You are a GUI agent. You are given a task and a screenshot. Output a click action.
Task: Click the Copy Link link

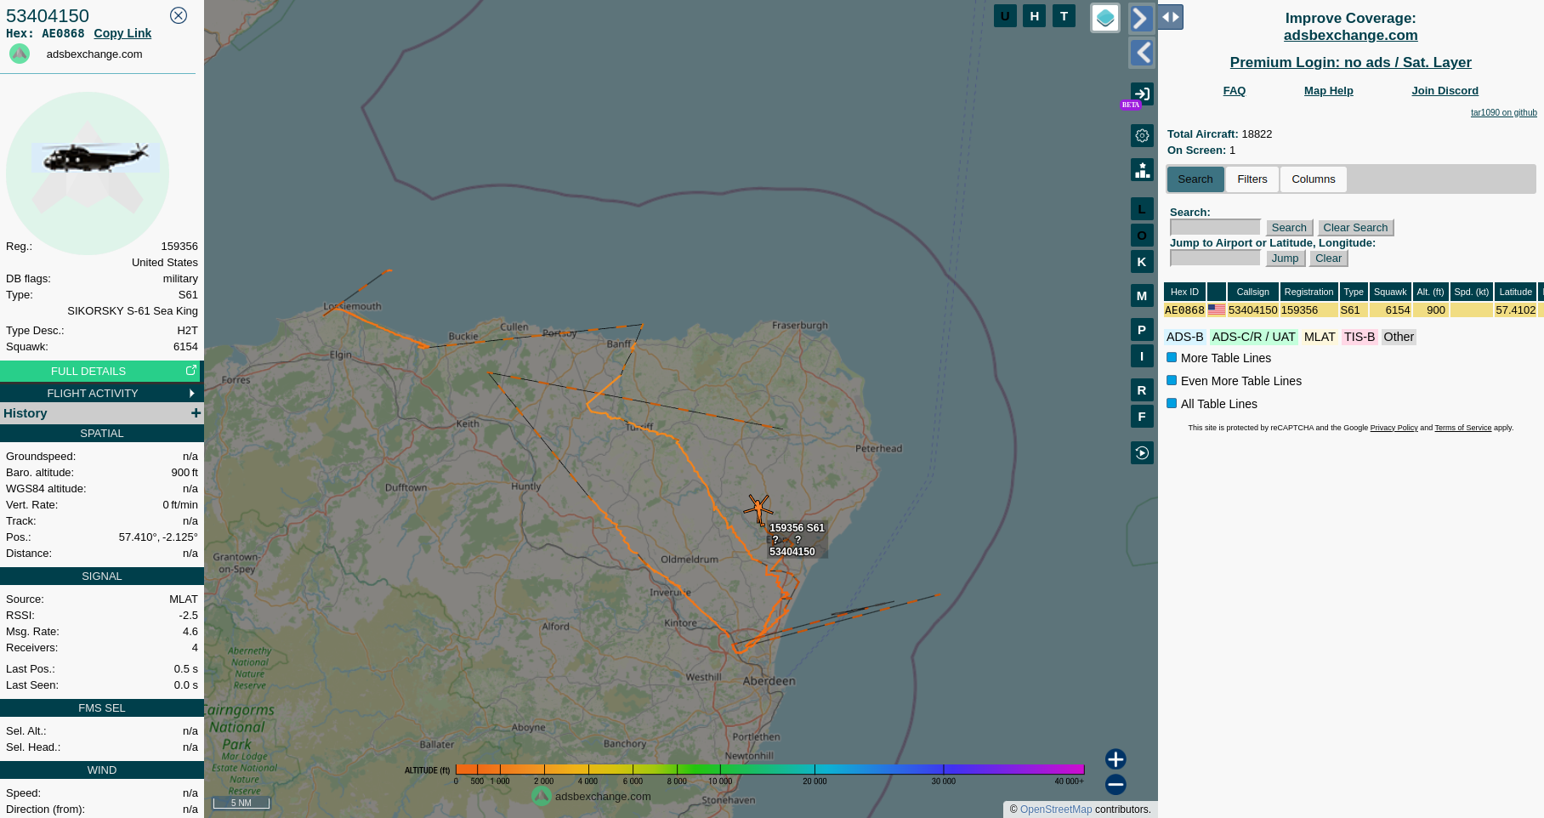[x=122, y=33]
